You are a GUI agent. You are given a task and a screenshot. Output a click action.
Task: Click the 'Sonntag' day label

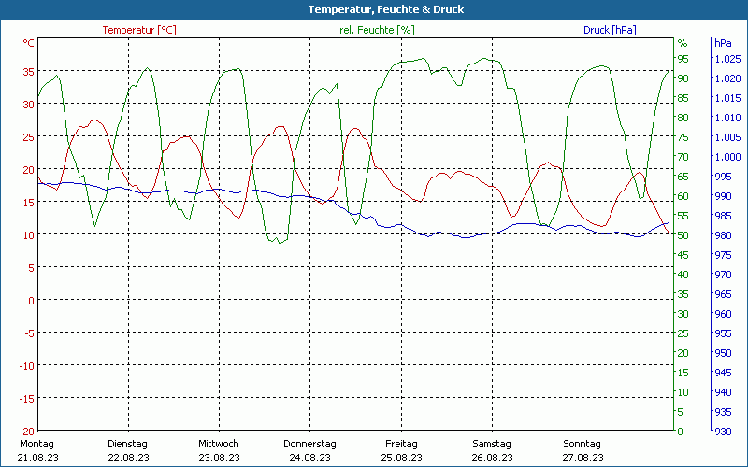pyautogui.click(x=582, y=444)
